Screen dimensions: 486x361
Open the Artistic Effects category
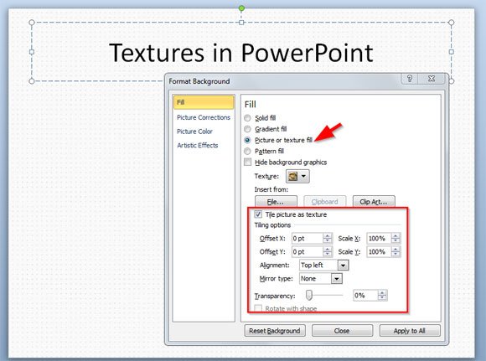tap(198, 146)
